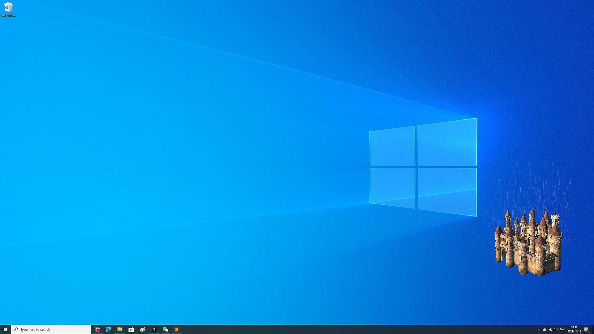
Task: Open the Action Center notifications
Action: click(586, 329)
